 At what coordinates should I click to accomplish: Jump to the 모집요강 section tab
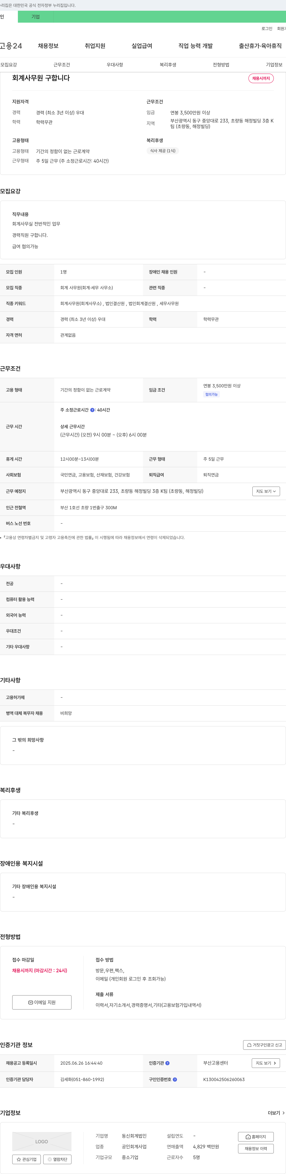tap(9, 65)
